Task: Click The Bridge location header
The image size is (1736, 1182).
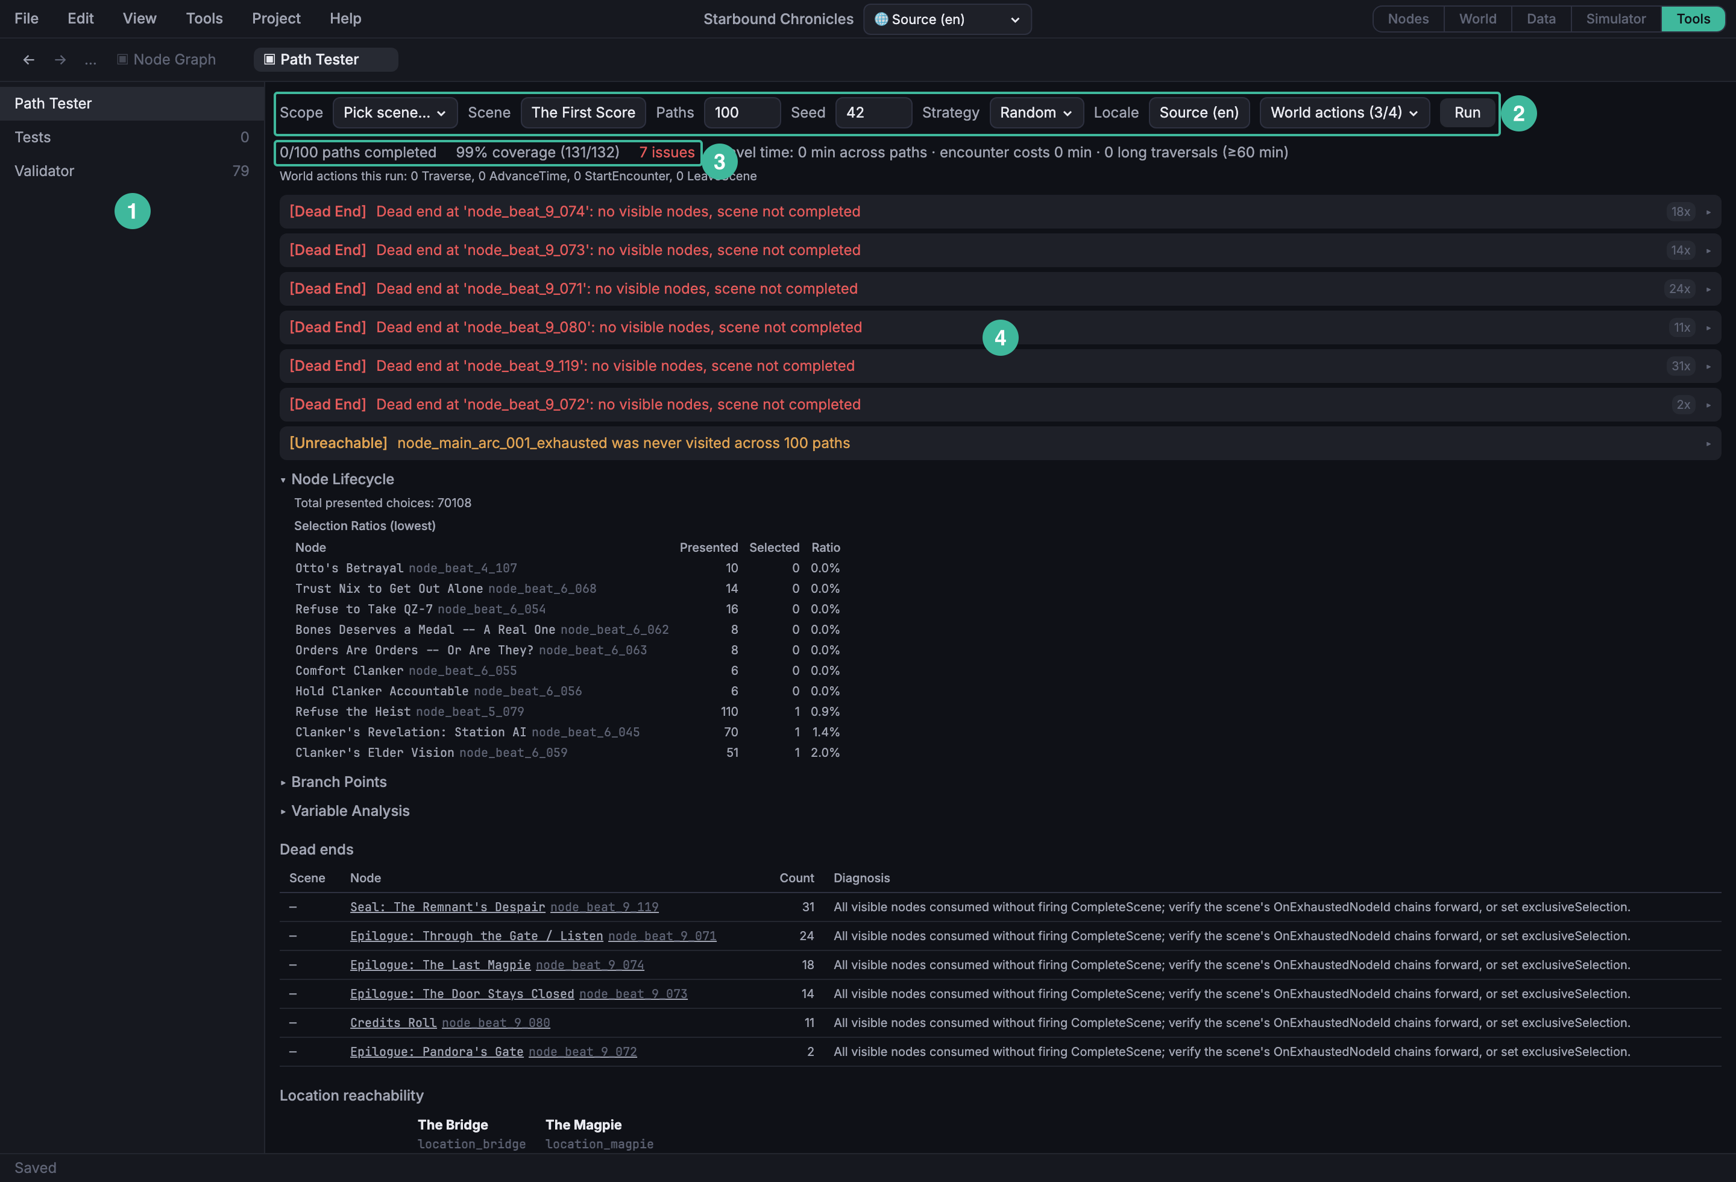Action: point(453,1125)
